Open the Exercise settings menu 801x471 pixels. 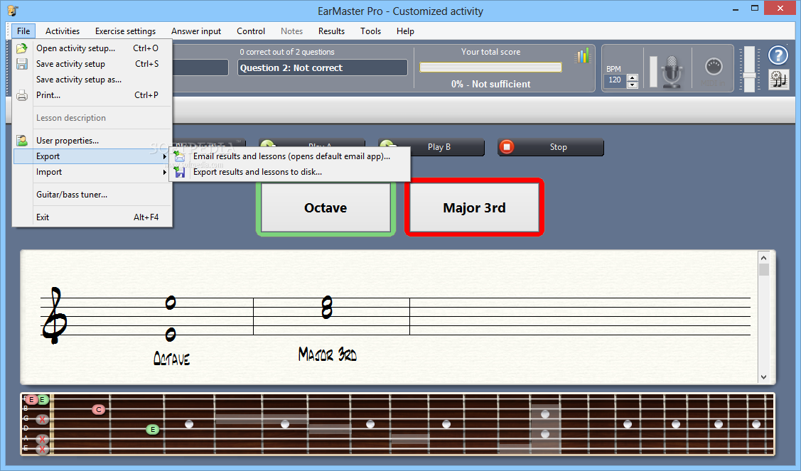tap(125, 31)
